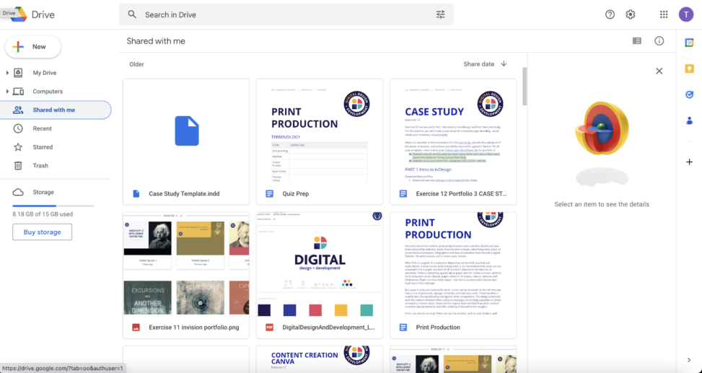The width and height of the screenshot is (702, 373).
Task: Click the Buy storage button
Action: pos(42,232)
